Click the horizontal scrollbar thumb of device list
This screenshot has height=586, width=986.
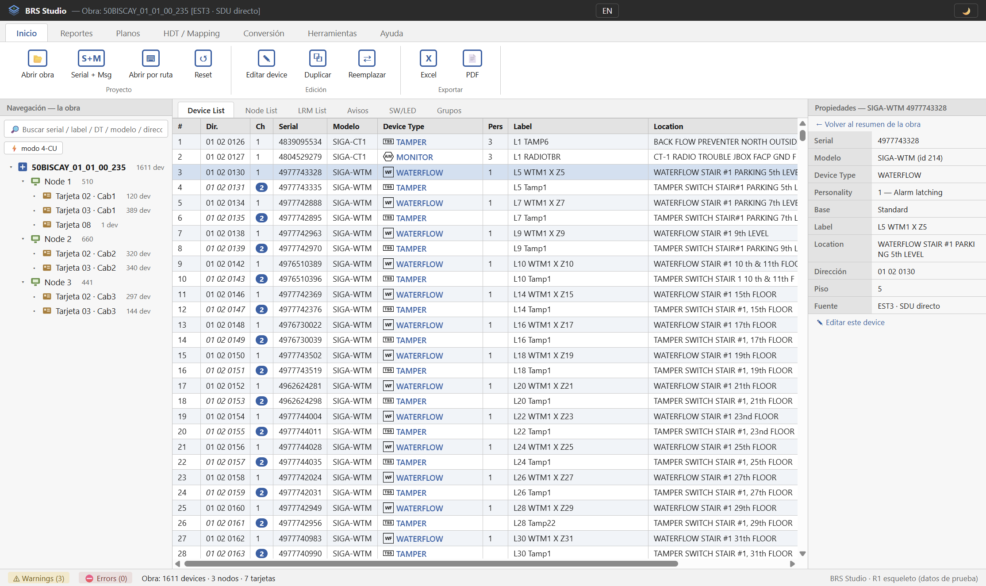[431, 564]
